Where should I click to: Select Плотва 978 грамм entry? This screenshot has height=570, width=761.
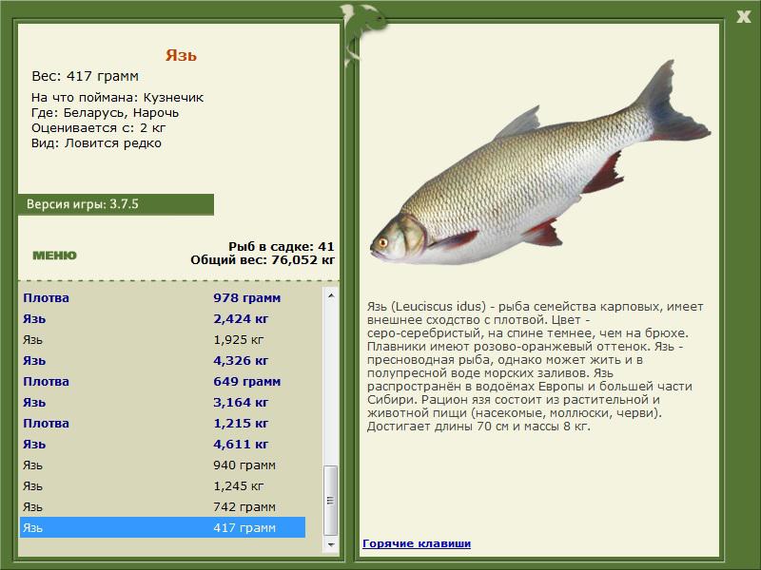pos(162,298)
